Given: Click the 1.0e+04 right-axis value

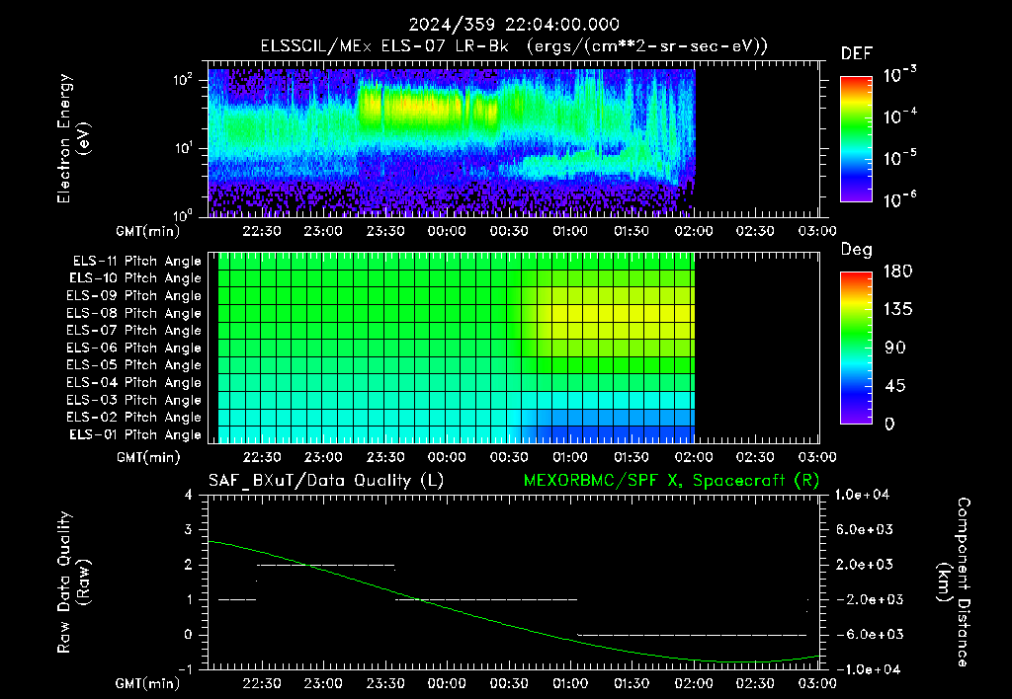Looking at the screenshot, I should [x=862, y=495].
